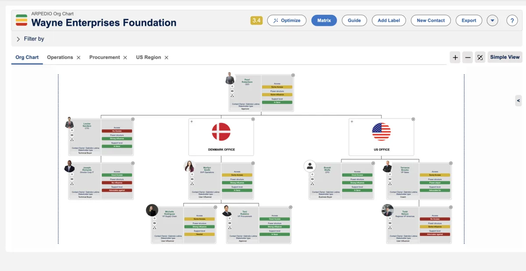Viewport: 526px width, 271px height.
Task: Click the yellow Some Access rating bar on Pearl Robertson
Action: click(x=277, y=86)
